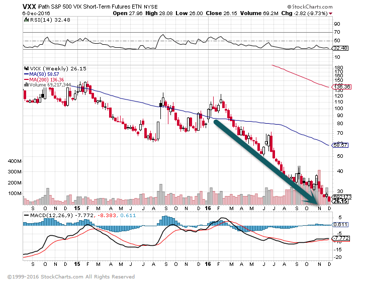This screenshot has width=366, height=286.
Task: Click the bold 16 year label under MACD panel
Action: [x=208, y=264]
